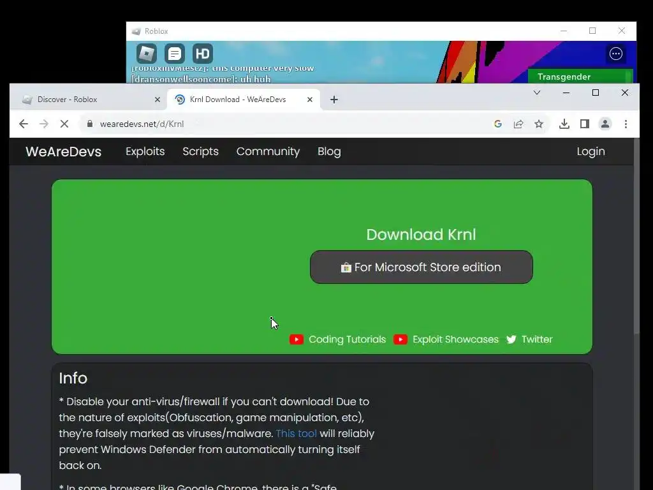Open the Exploit Showcases link

455,339
